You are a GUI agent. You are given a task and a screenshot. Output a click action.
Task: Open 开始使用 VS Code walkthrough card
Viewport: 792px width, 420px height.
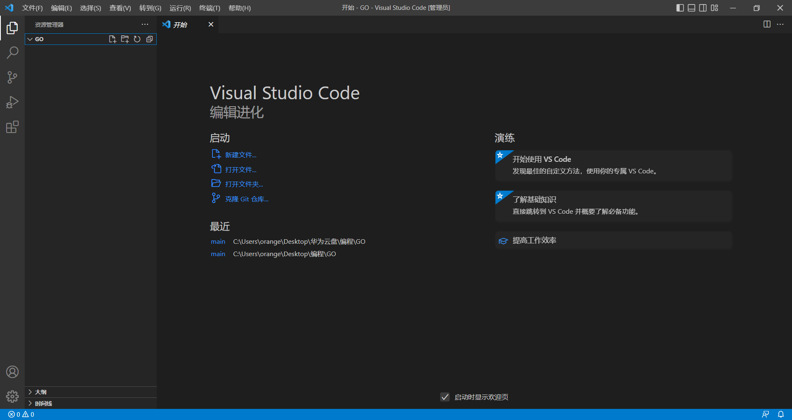point(613,166)
